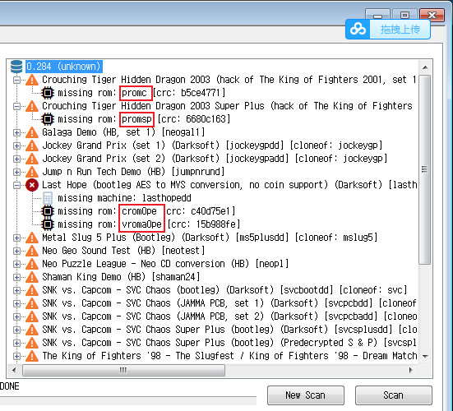Viewport: 453px width, 411px height.
Task: Click the warning icon for SVC Chaos bootleg svcbootdd
Action: pyautogui.click(x=32, y=290)
